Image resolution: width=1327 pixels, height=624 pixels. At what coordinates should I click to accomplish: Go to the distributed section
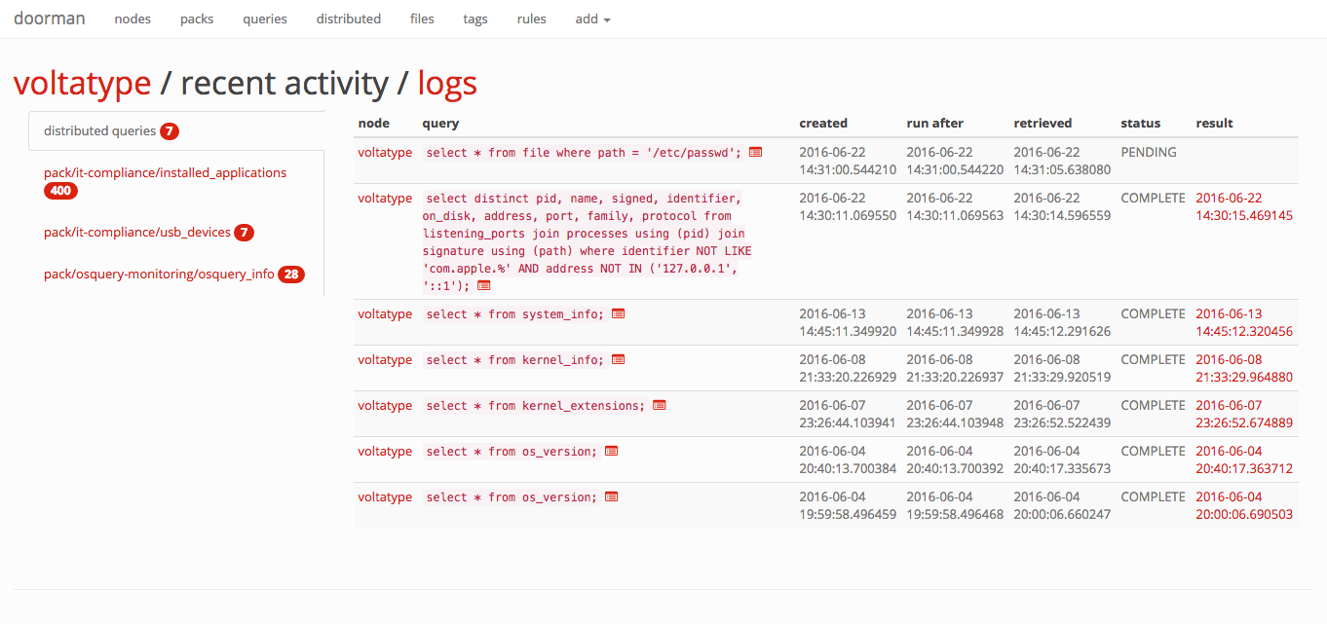coord(348,18)
